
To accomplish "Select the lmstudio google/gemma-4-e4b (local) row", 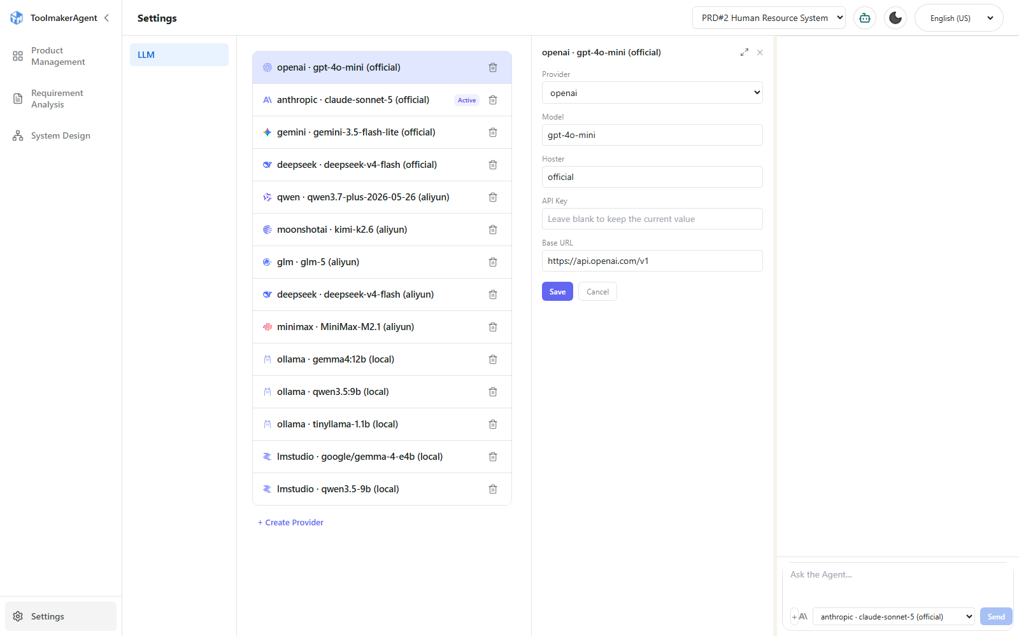I will pyautogui.click(x=382, y=457).
